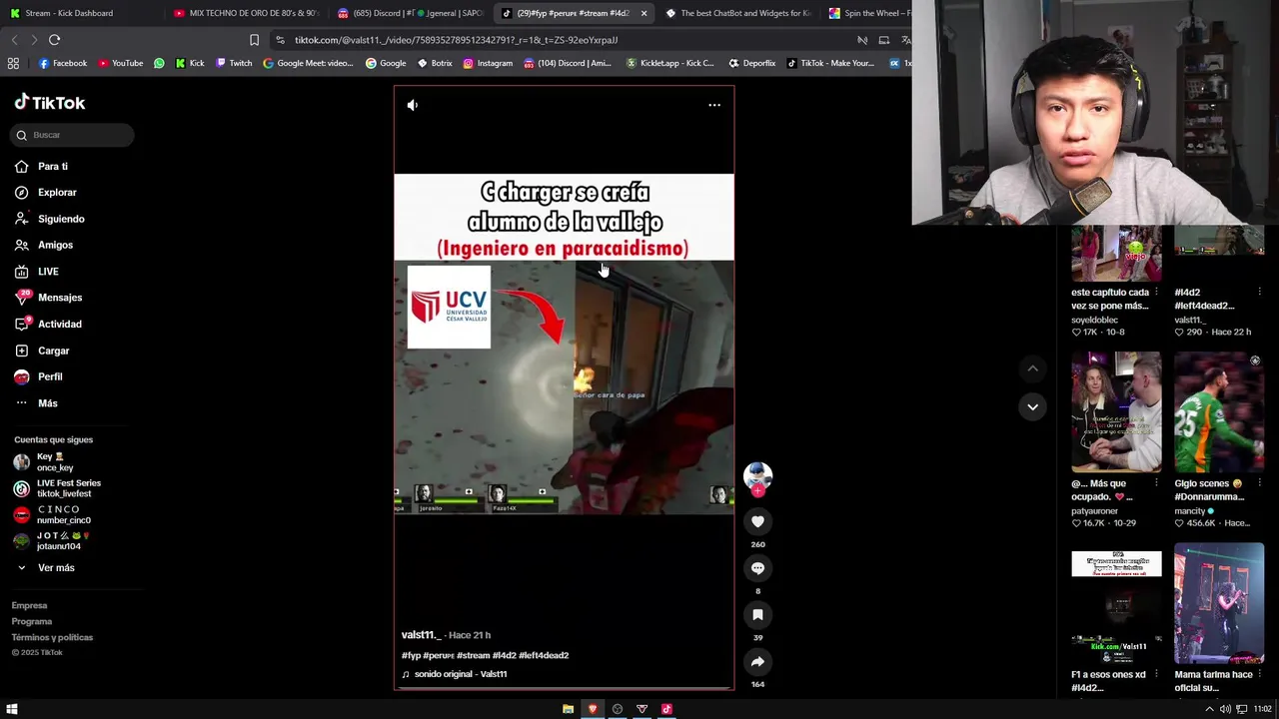Reload the browser page

54,40
